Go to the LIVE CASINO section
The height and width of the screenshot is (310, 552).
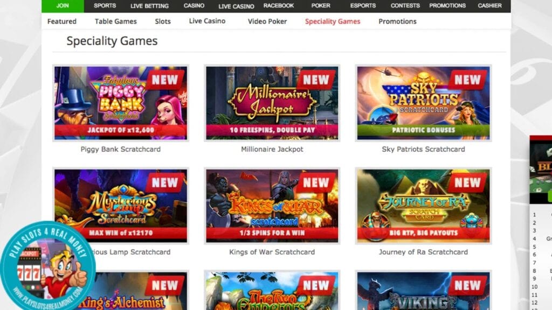236,6
